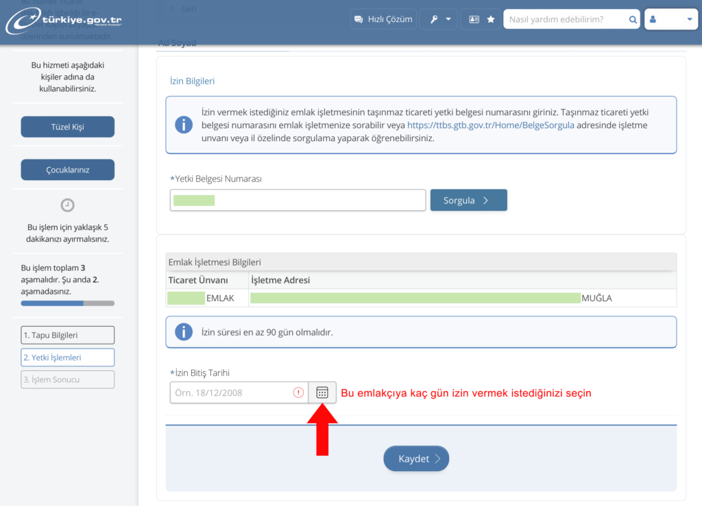Open the user profile dropdown
This screenshot has width=702, height=506.
[670, 20]
